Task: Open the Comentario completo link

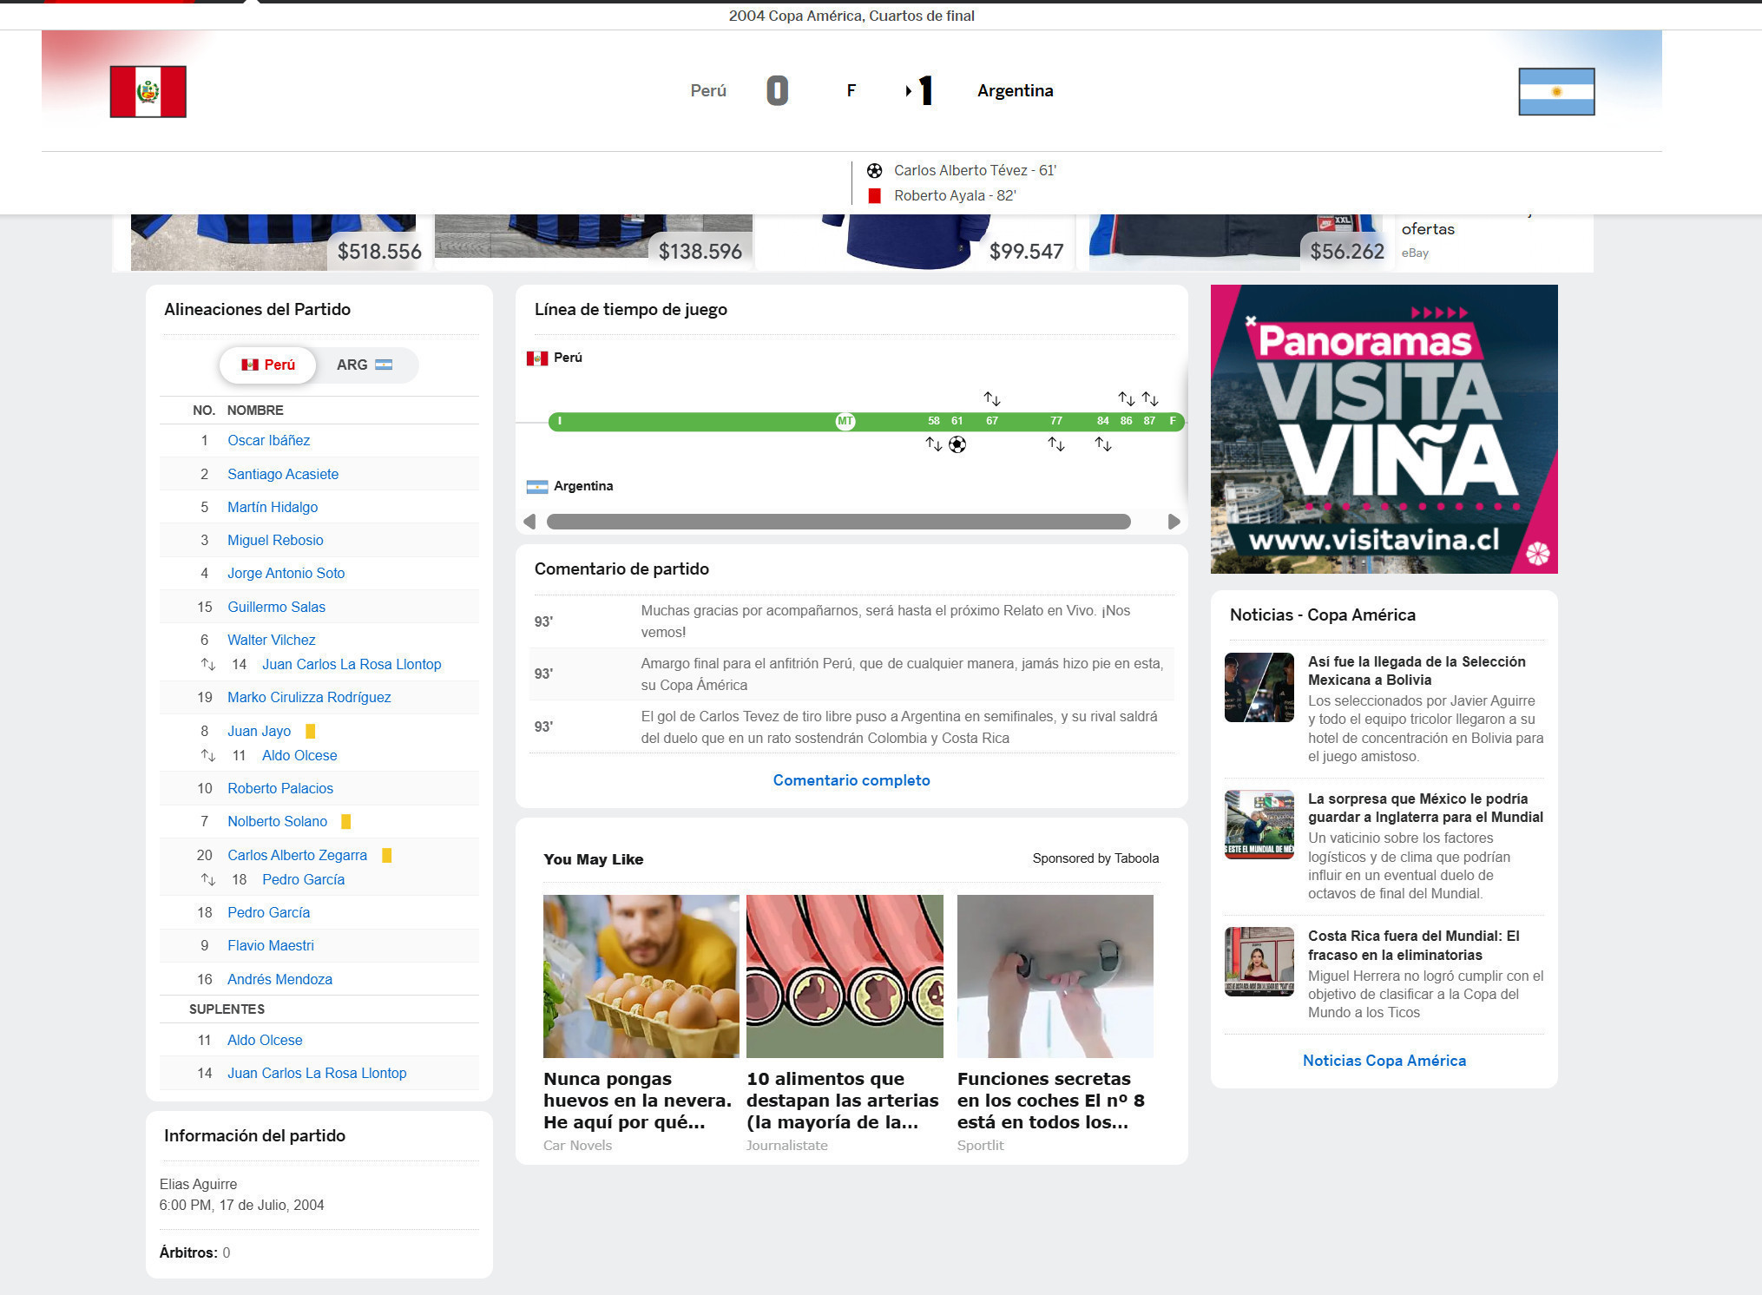Action: tap(851, 780)
